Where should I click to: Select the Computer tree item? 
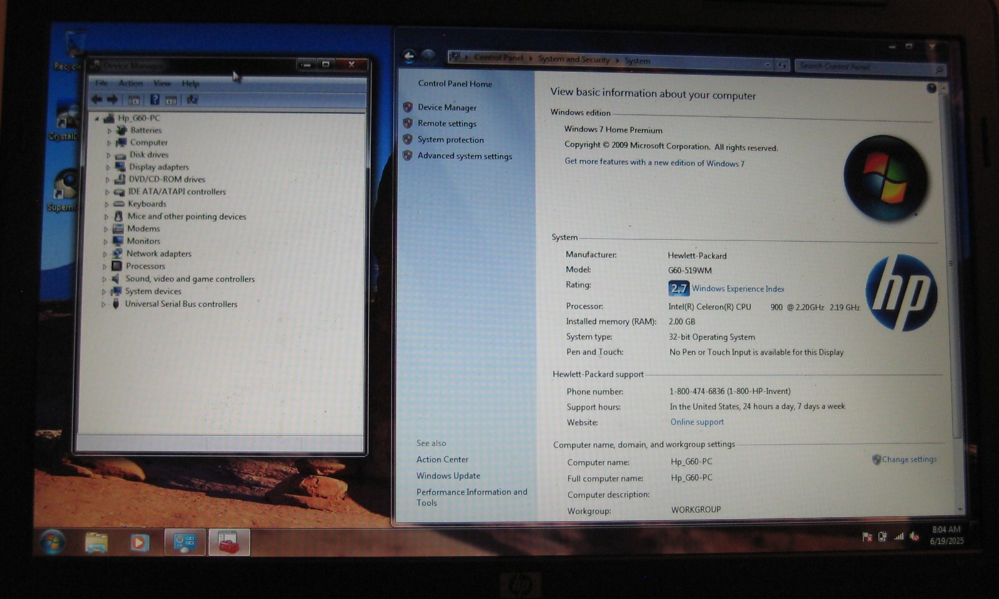149,142
